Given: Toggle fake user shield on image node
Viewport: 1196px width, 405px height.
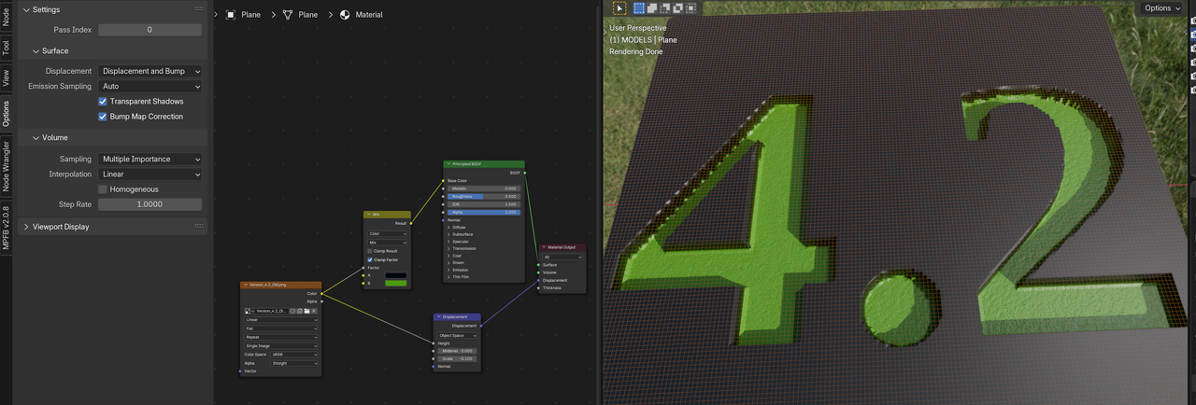Looking at the screenshot, I should click(x=292, y=311).
